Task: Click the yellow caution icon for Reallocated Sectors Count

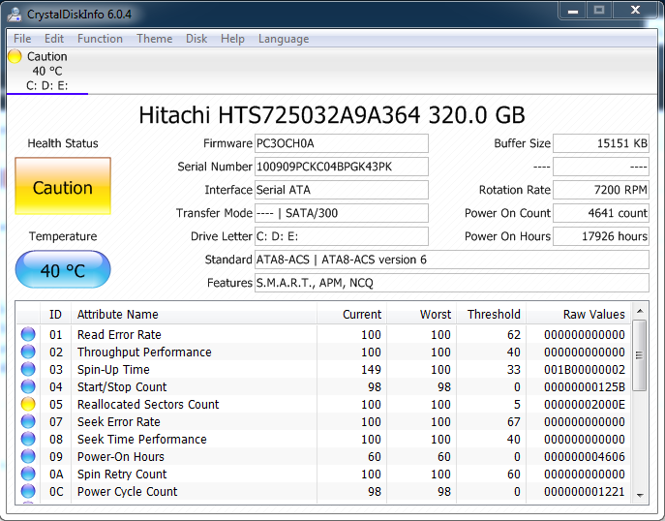Action: (x=28, y=405)
